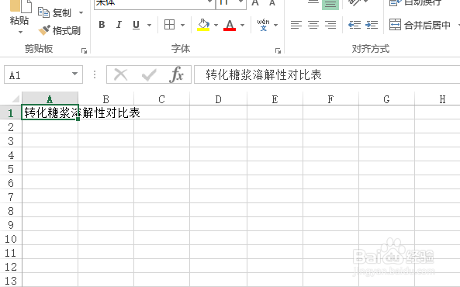Select column D header

pos(218,99)
